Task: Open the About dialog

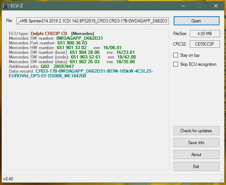Action: (196, 155)
